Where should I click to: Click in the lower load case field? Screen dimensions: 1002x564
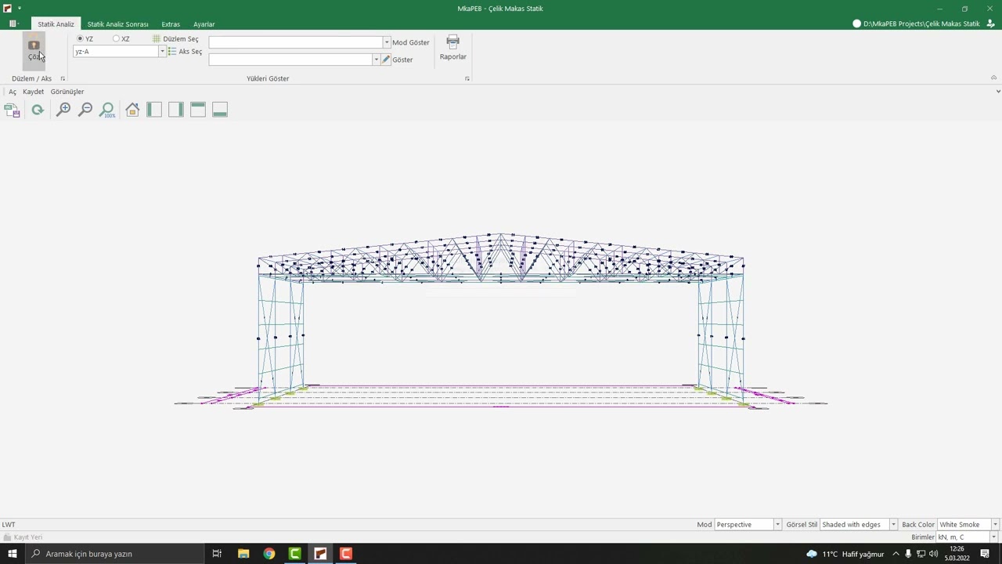290,60
